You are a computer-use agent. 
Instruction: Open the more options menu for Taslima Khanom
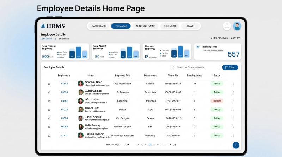coord(233,136)
